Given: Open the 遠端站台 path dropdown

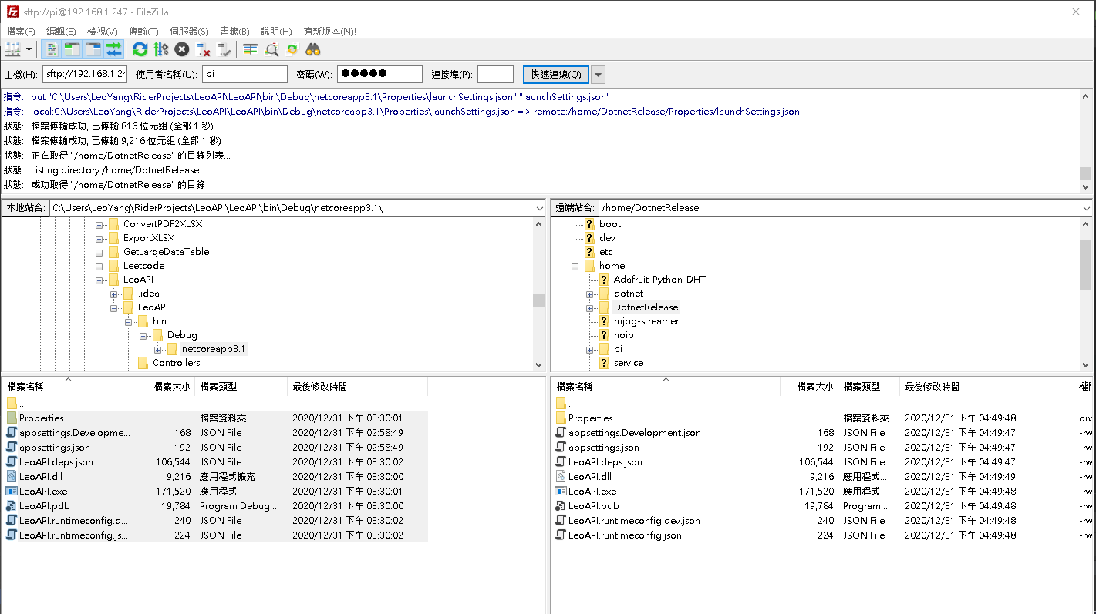Looking at the screenshot, I should click(x=1086, y=208).
